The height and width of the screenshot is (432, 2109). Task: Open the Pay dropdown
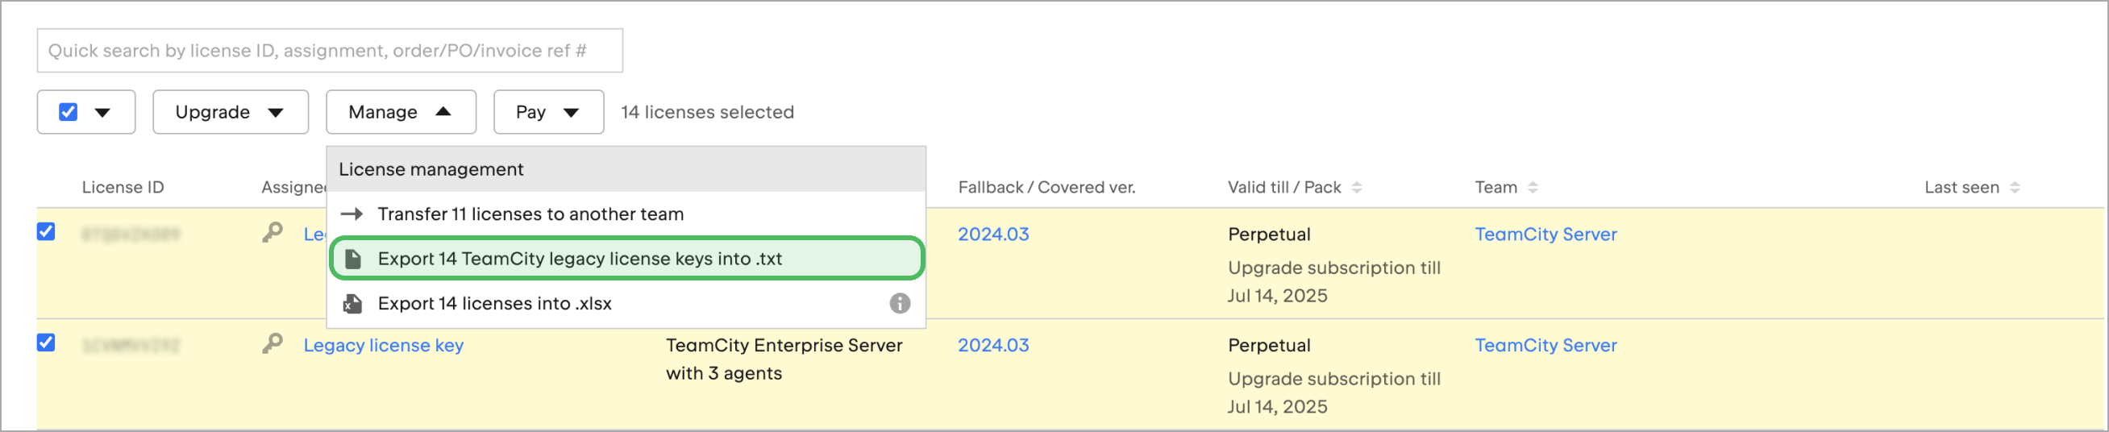pos(548,112)
